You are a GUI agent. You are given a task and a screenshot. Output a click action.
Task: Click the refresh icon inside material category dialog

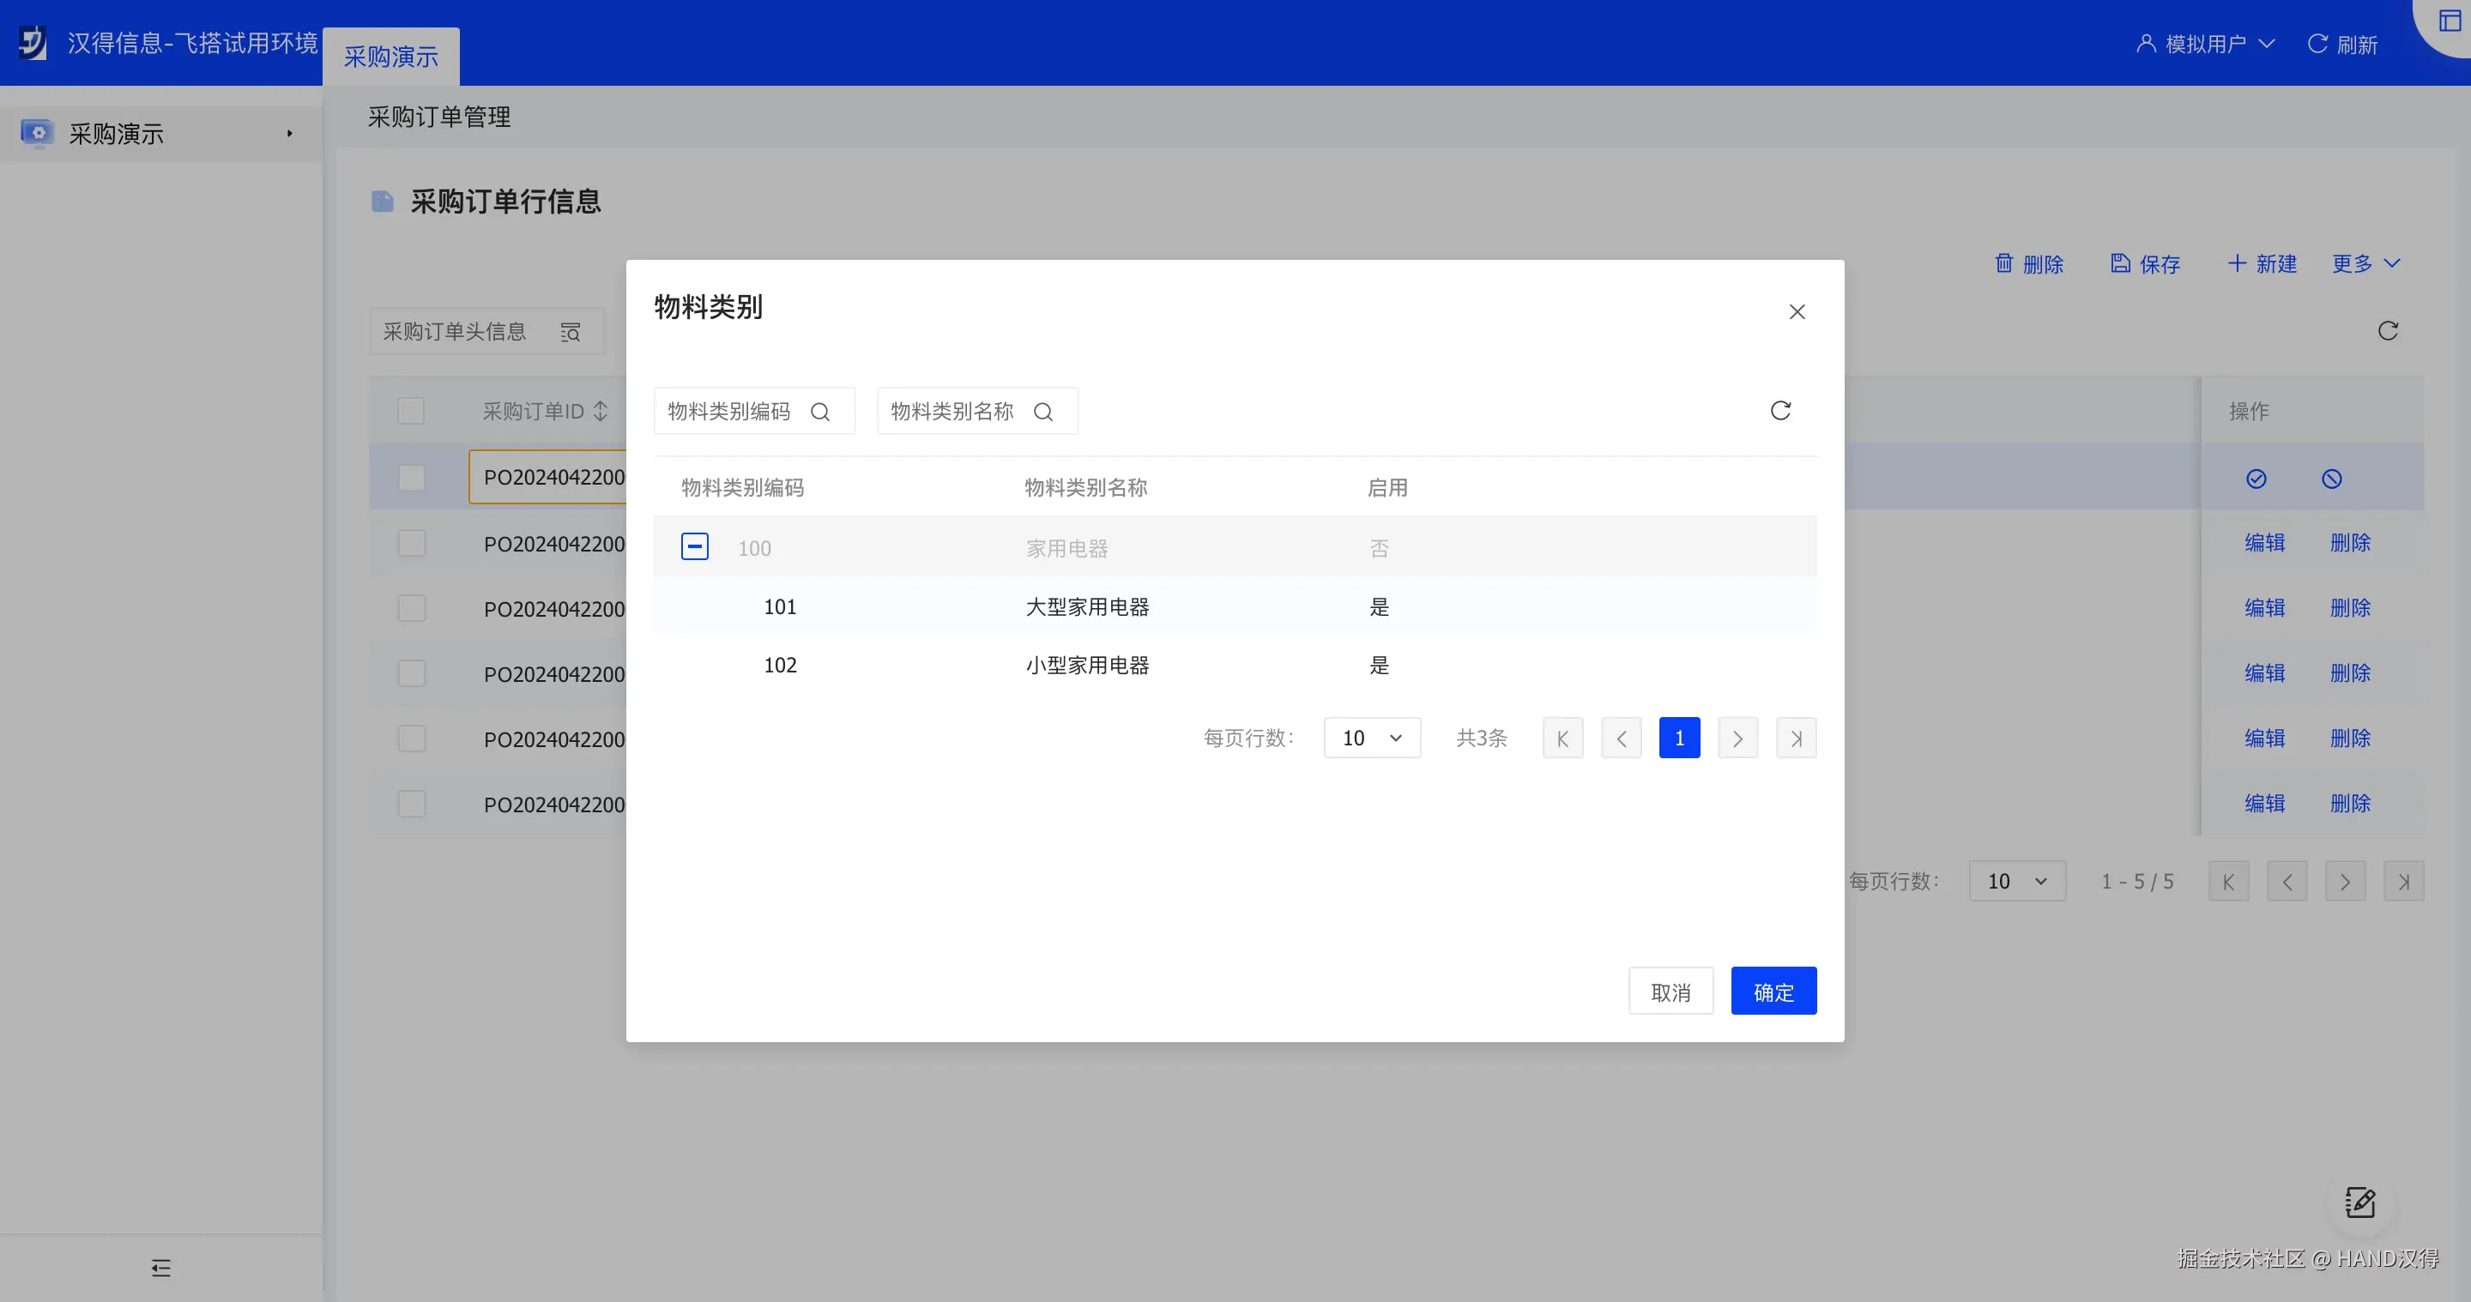tap(1780, 410)
